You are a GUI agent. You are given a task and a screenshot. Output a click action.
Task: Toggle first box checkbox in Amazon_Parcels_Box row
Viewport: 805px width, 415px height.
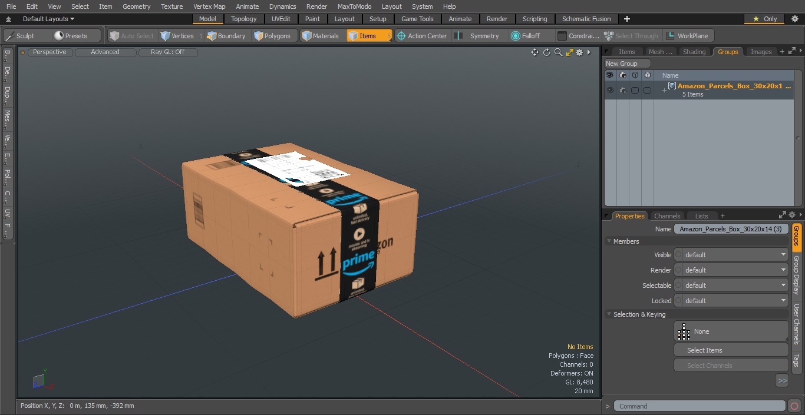635,90
